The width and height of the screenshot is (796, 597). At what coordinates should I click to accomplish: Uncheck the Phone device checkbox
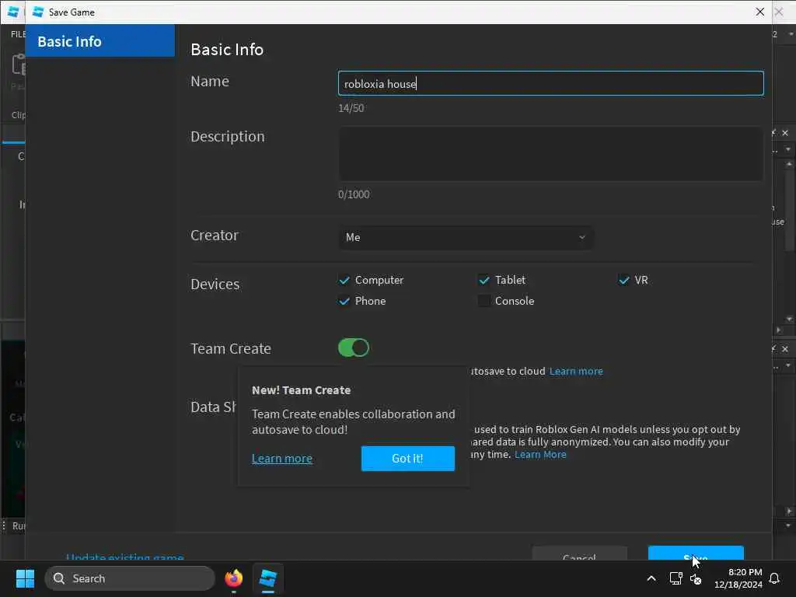click(x=344, y=301)
